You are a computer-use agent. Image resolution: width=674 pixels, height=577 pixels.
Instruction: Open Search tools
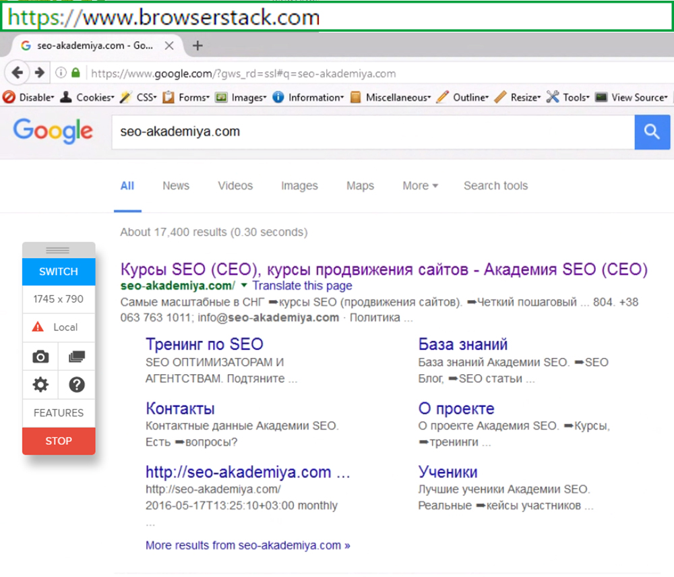[x=495, y=186]
